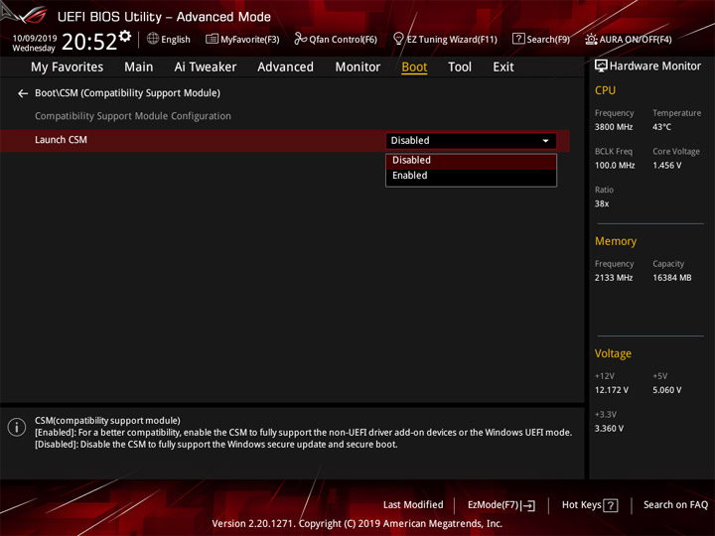Click the globe language icon
Screen dimensions: 715x536
tap(153, 39)
